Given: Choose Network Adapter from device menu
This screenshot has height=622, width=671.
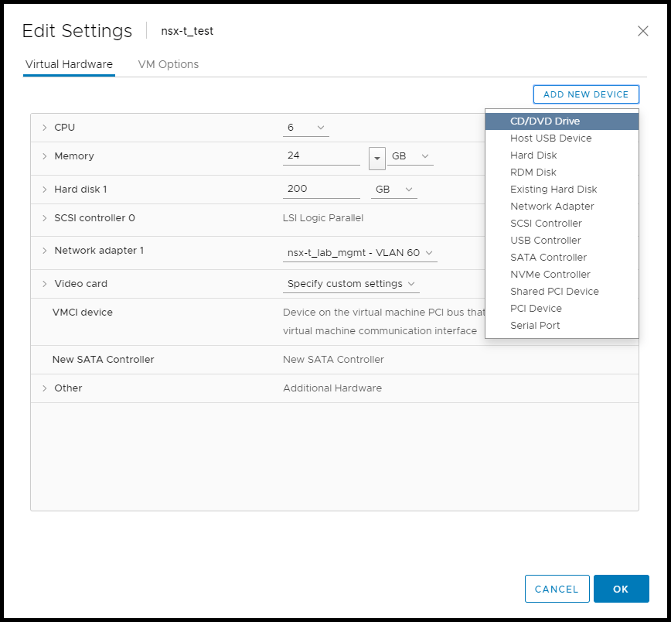Looking at the screenshot, I should 552,207.
